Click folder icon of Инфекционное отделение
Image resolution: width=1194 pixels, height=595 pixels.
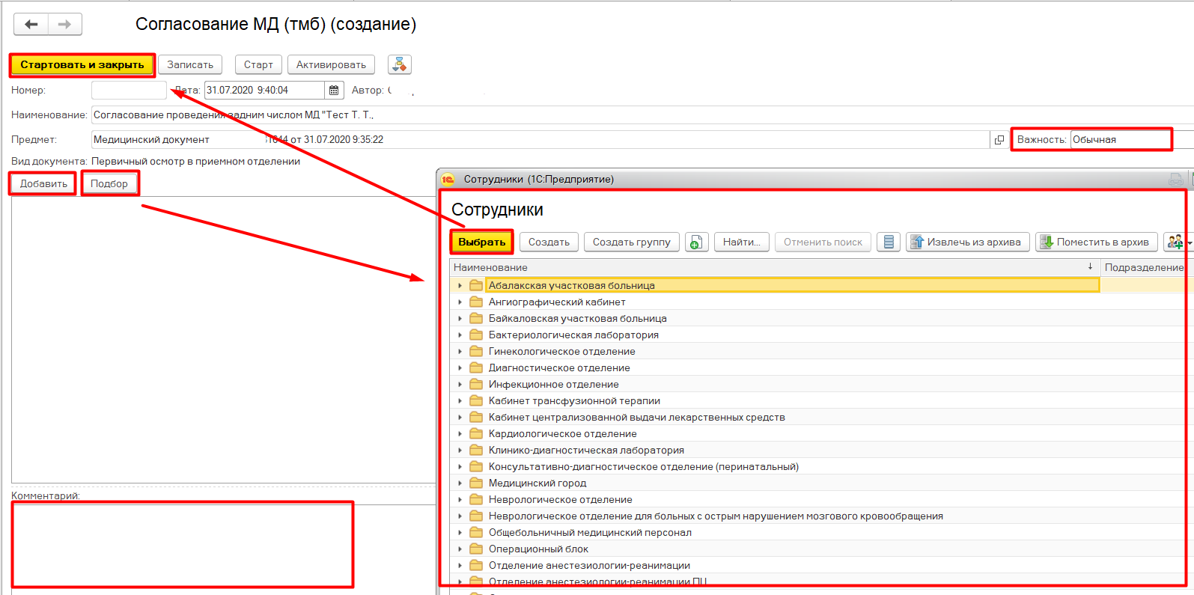476,384
